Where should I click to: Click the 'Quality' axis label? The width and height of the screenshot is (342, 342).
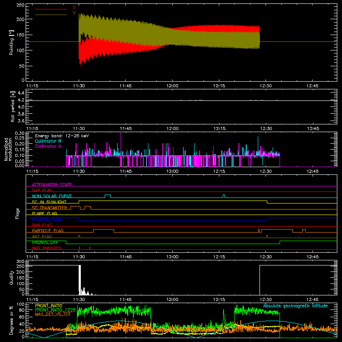click(12, 277)
